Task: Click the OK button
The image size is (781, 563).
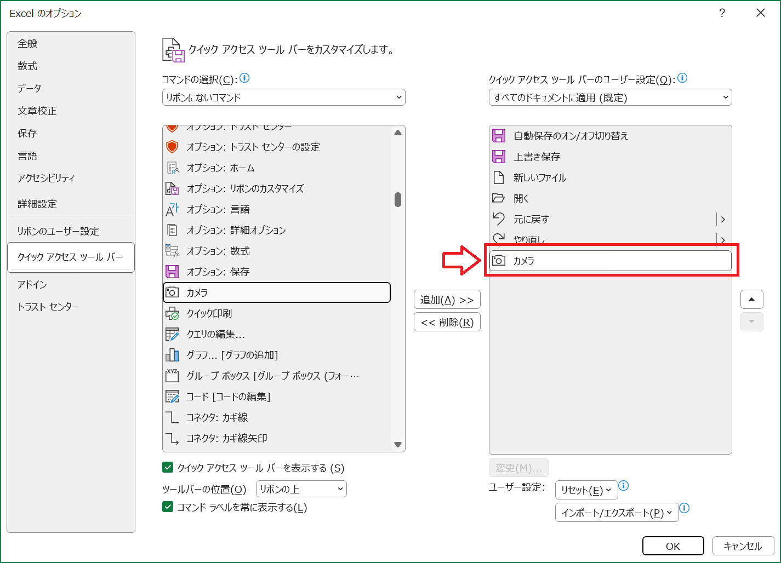Action: (x=673, y=546)
